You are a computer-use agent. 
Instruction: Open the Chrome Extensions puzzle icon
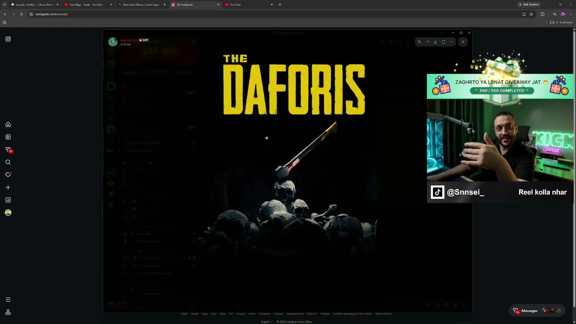point(543,14)
